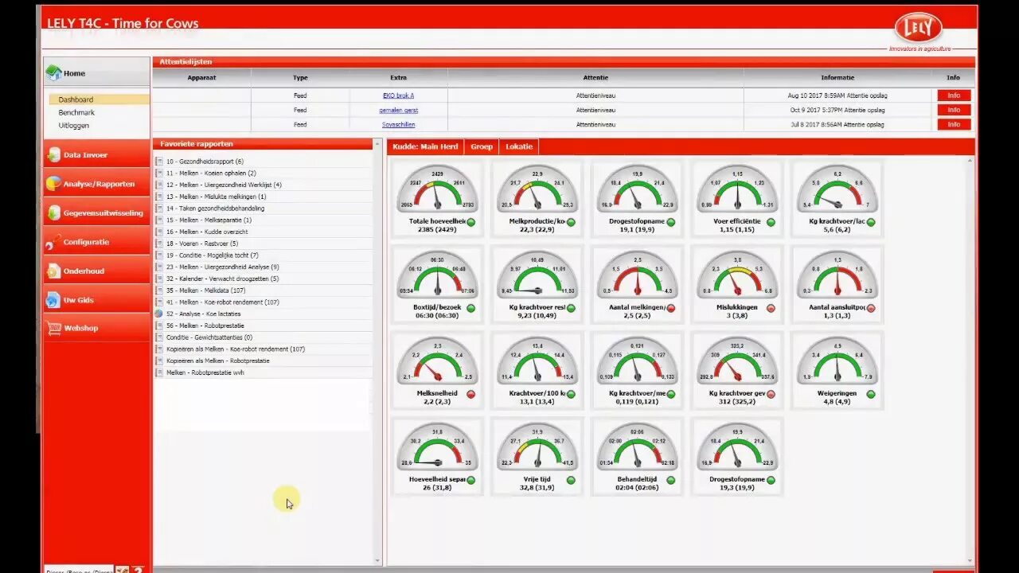Click the green status light of Boxtijd/bezoek
The height and width of the screenshot is (573, 1019).
click(471, 308)
